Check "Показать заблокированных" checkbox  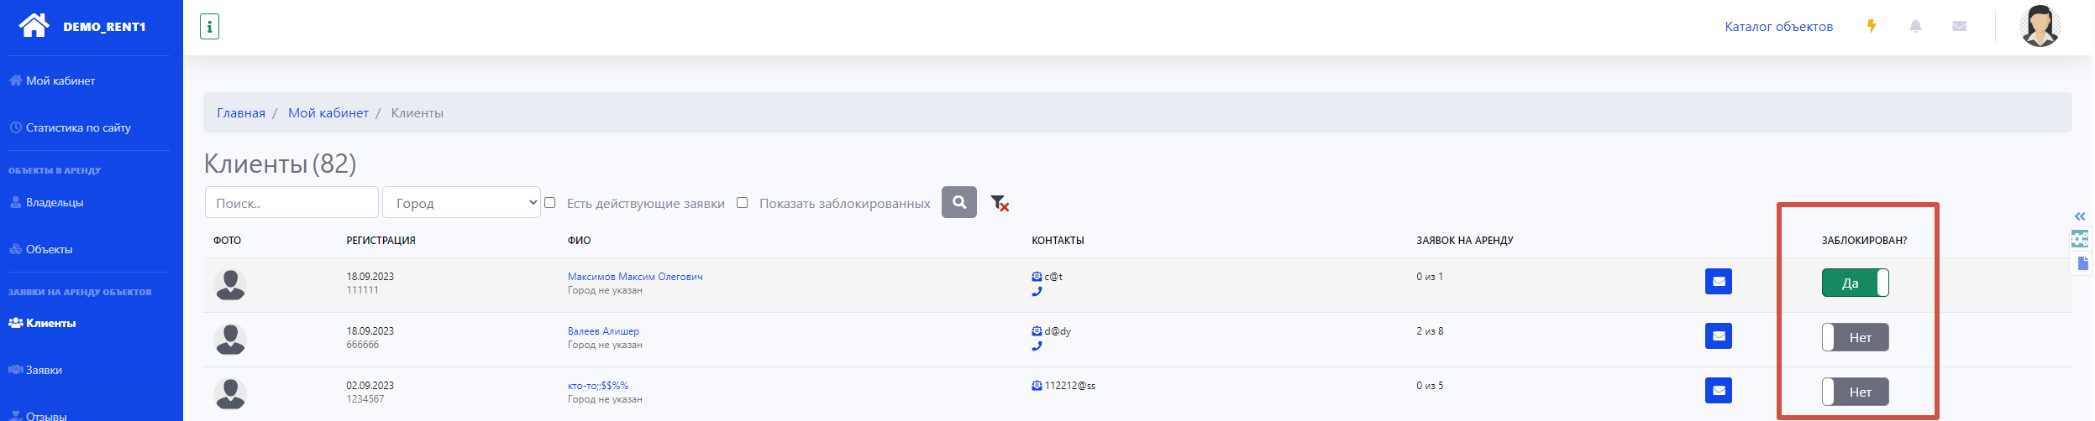(743, 203)
